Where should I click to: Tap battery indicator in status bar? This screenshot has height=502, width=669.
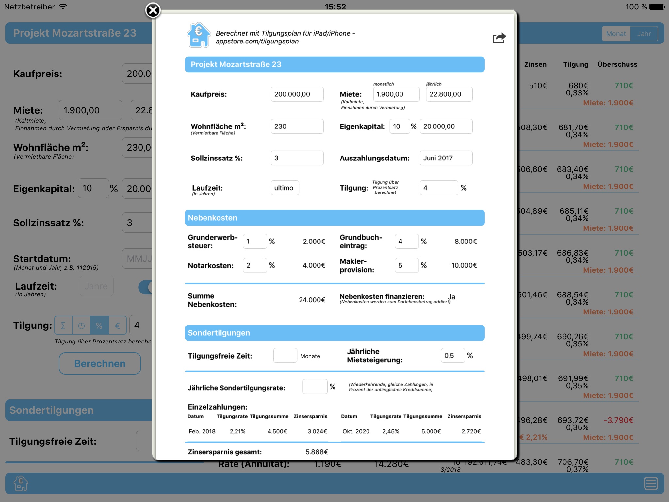coord(657,7)
